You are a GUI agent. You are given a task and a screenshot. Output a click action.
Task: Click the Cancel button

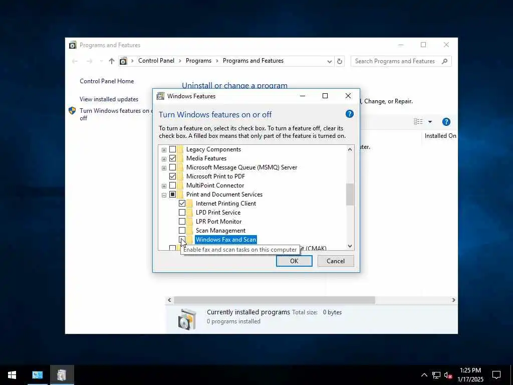[336, 261]
